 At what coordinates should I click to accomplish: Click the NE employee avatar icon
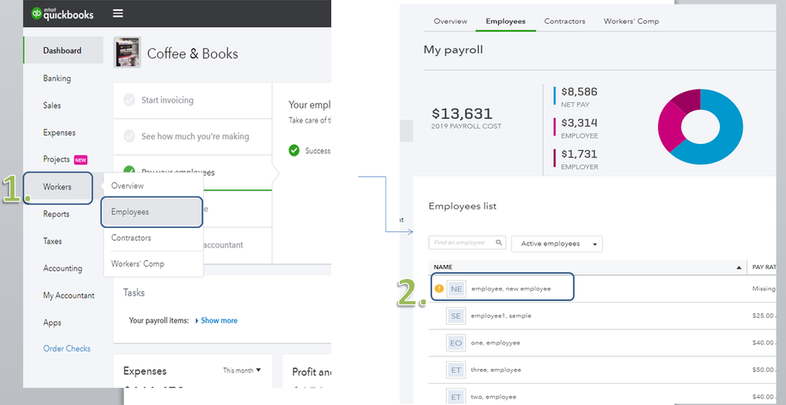click(456, 289)
